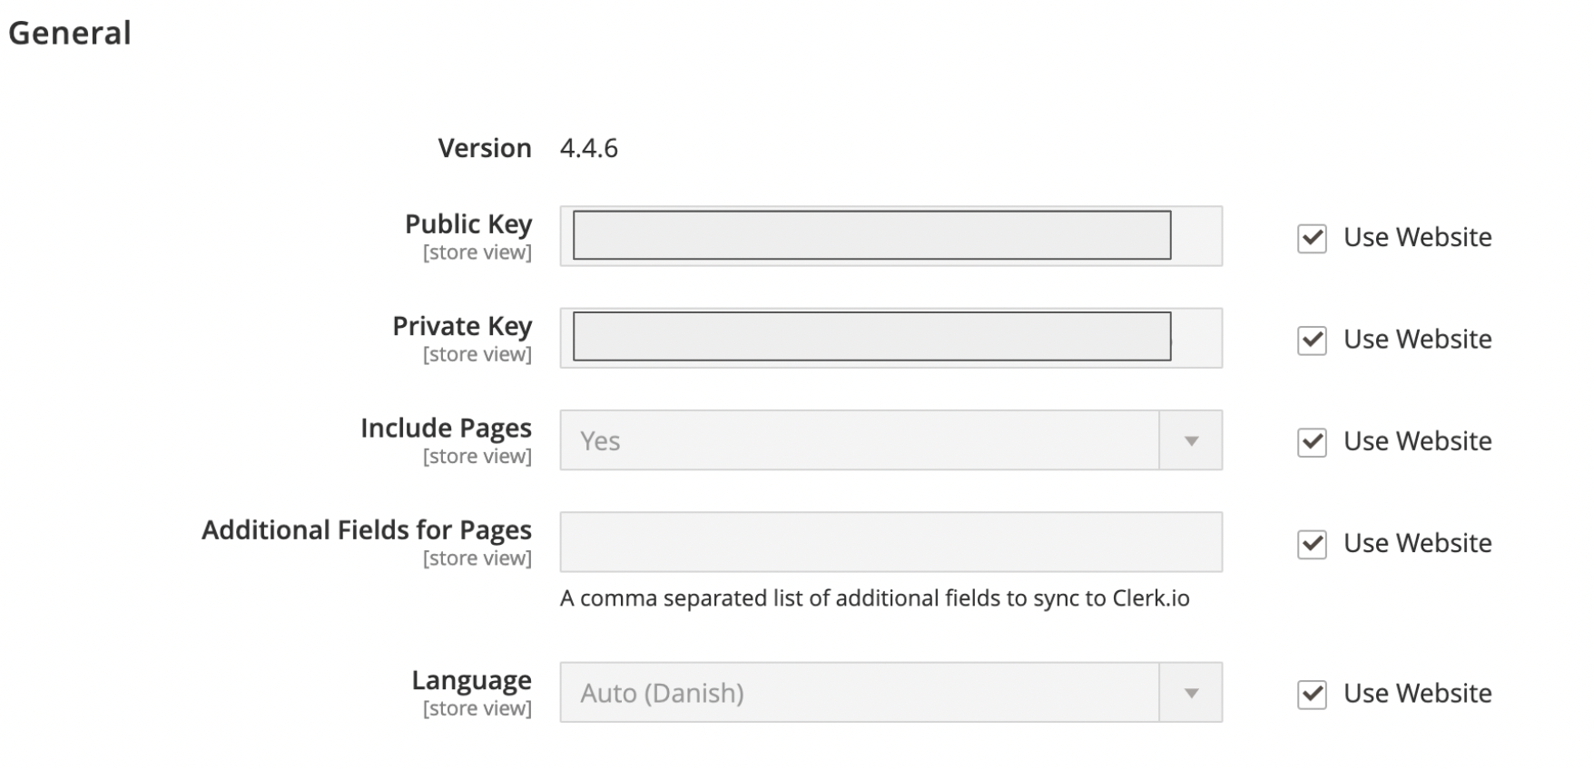Open the Language 'Auto (Danish)' select box
The height and width of the screenshot is (770, 1594).
point(859,694)
